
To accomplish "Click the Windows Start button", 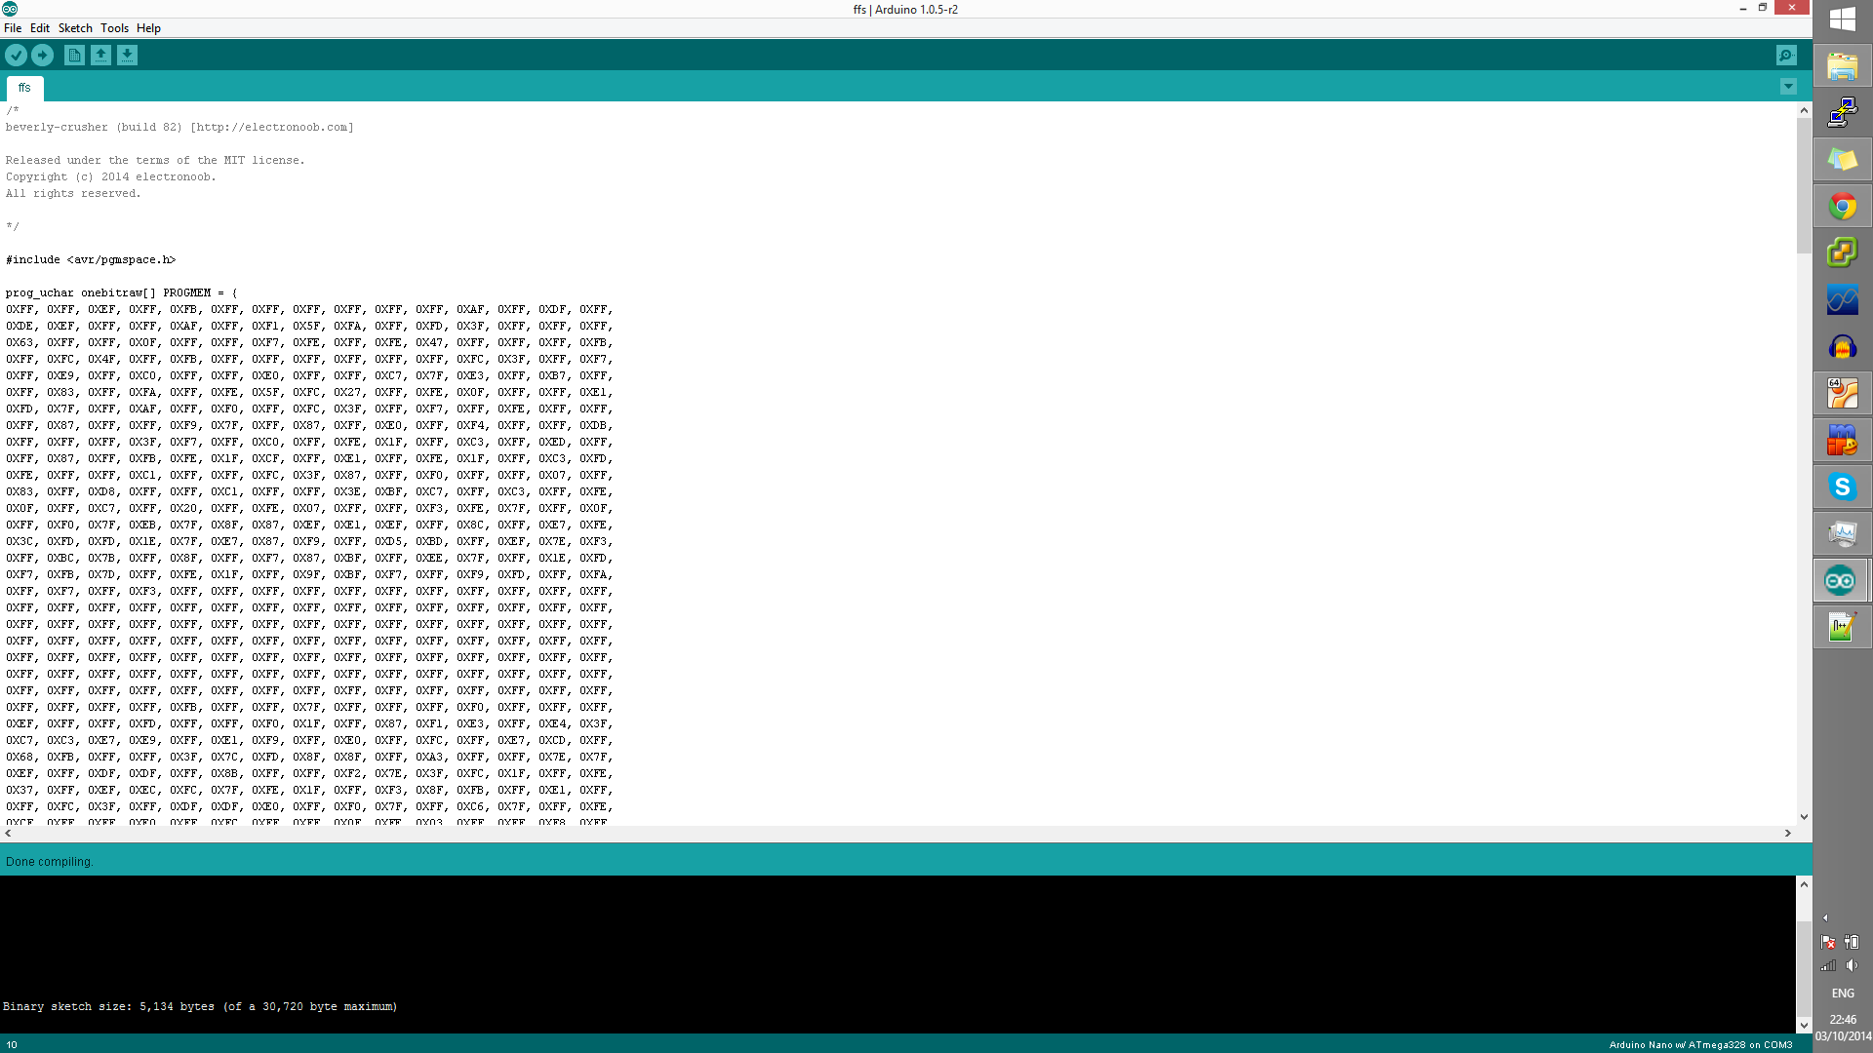I will click(1843, 19).
